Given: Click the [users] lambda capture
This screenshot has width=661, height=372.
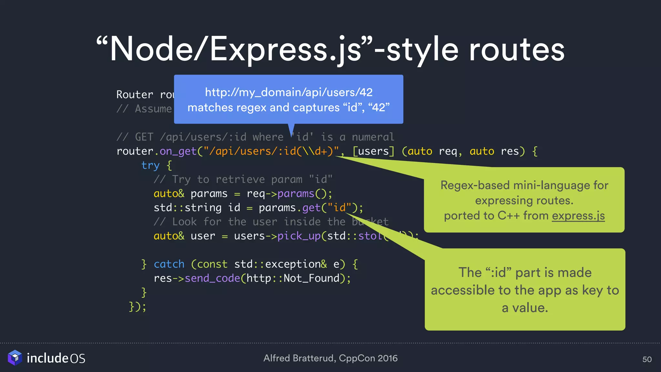Looking at the screenshot, I should [x=373, y=151].
